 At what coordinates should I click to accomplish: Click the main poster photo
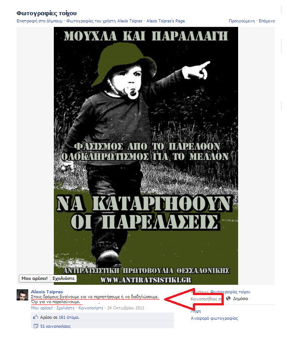click(x=146, y=156)
